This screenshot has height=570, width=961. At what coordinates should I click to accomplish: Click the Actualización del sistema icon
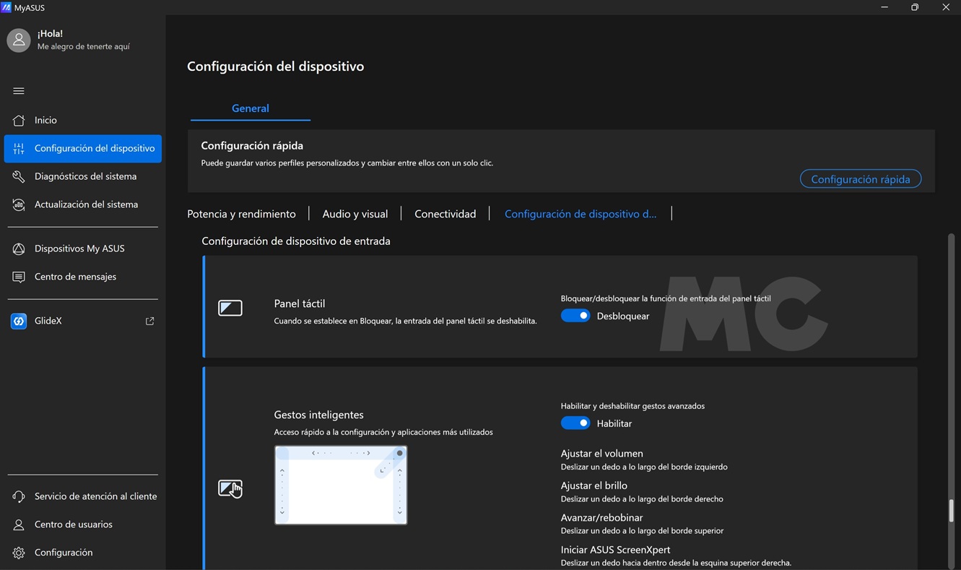[x=19, y=205]
